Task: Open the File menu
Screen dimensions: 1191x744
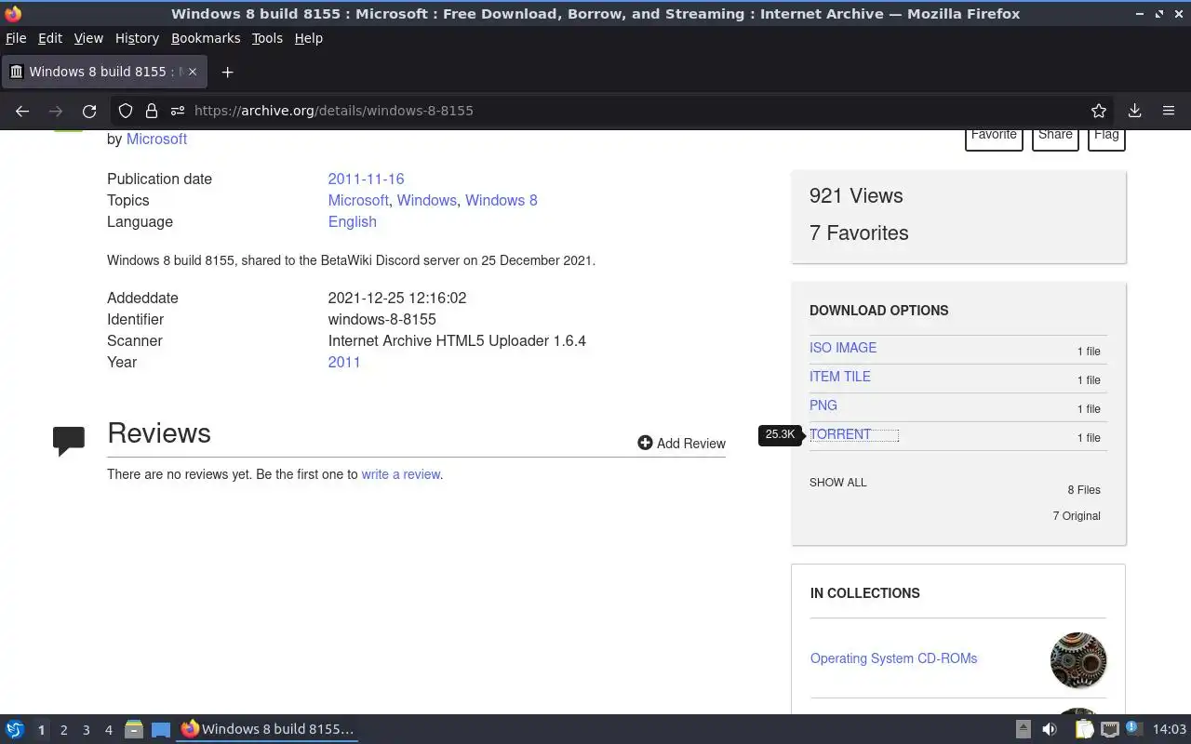Action: click(x=16, y=38)
